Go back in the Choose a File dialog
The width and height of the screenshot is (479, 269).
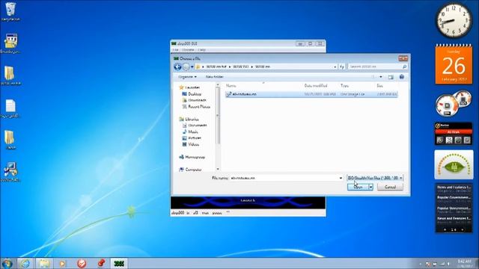177,67
